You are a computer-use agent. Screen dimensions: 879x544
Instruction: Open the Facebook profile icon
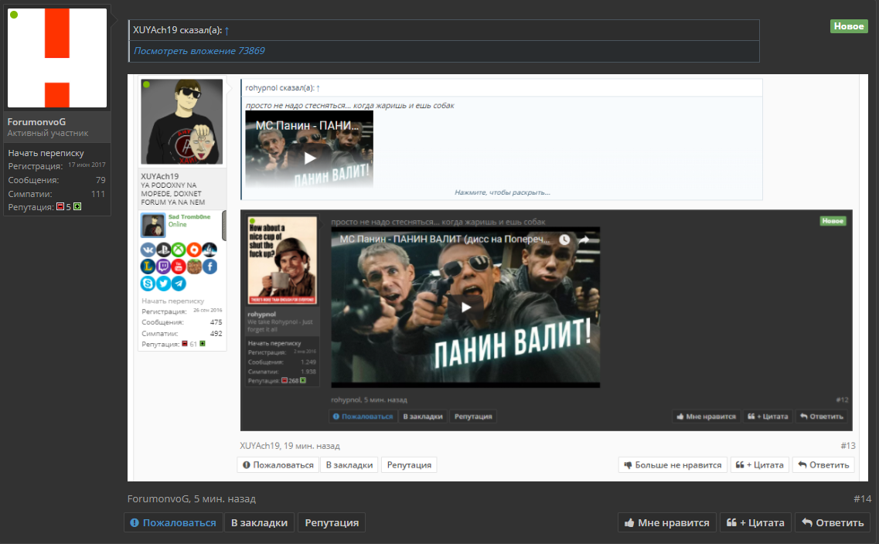210,267
